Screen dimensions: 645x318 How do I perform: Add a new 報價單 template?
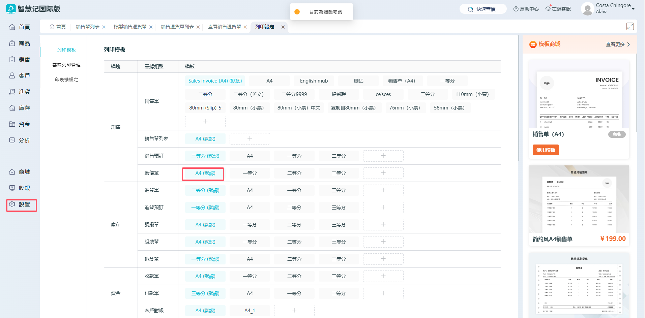(x=383, y=173)
